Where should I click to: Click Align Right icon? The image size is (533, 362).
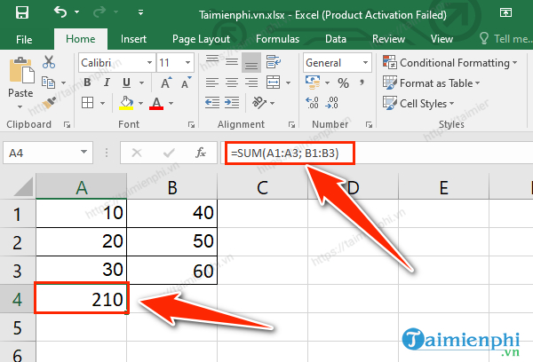(x=251, y=83)
